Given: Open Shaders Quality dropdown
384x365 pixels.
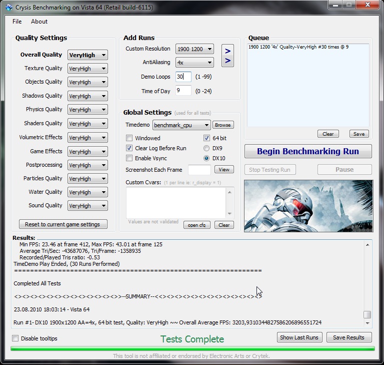Looking at the screenshot, I should [87, 123].
